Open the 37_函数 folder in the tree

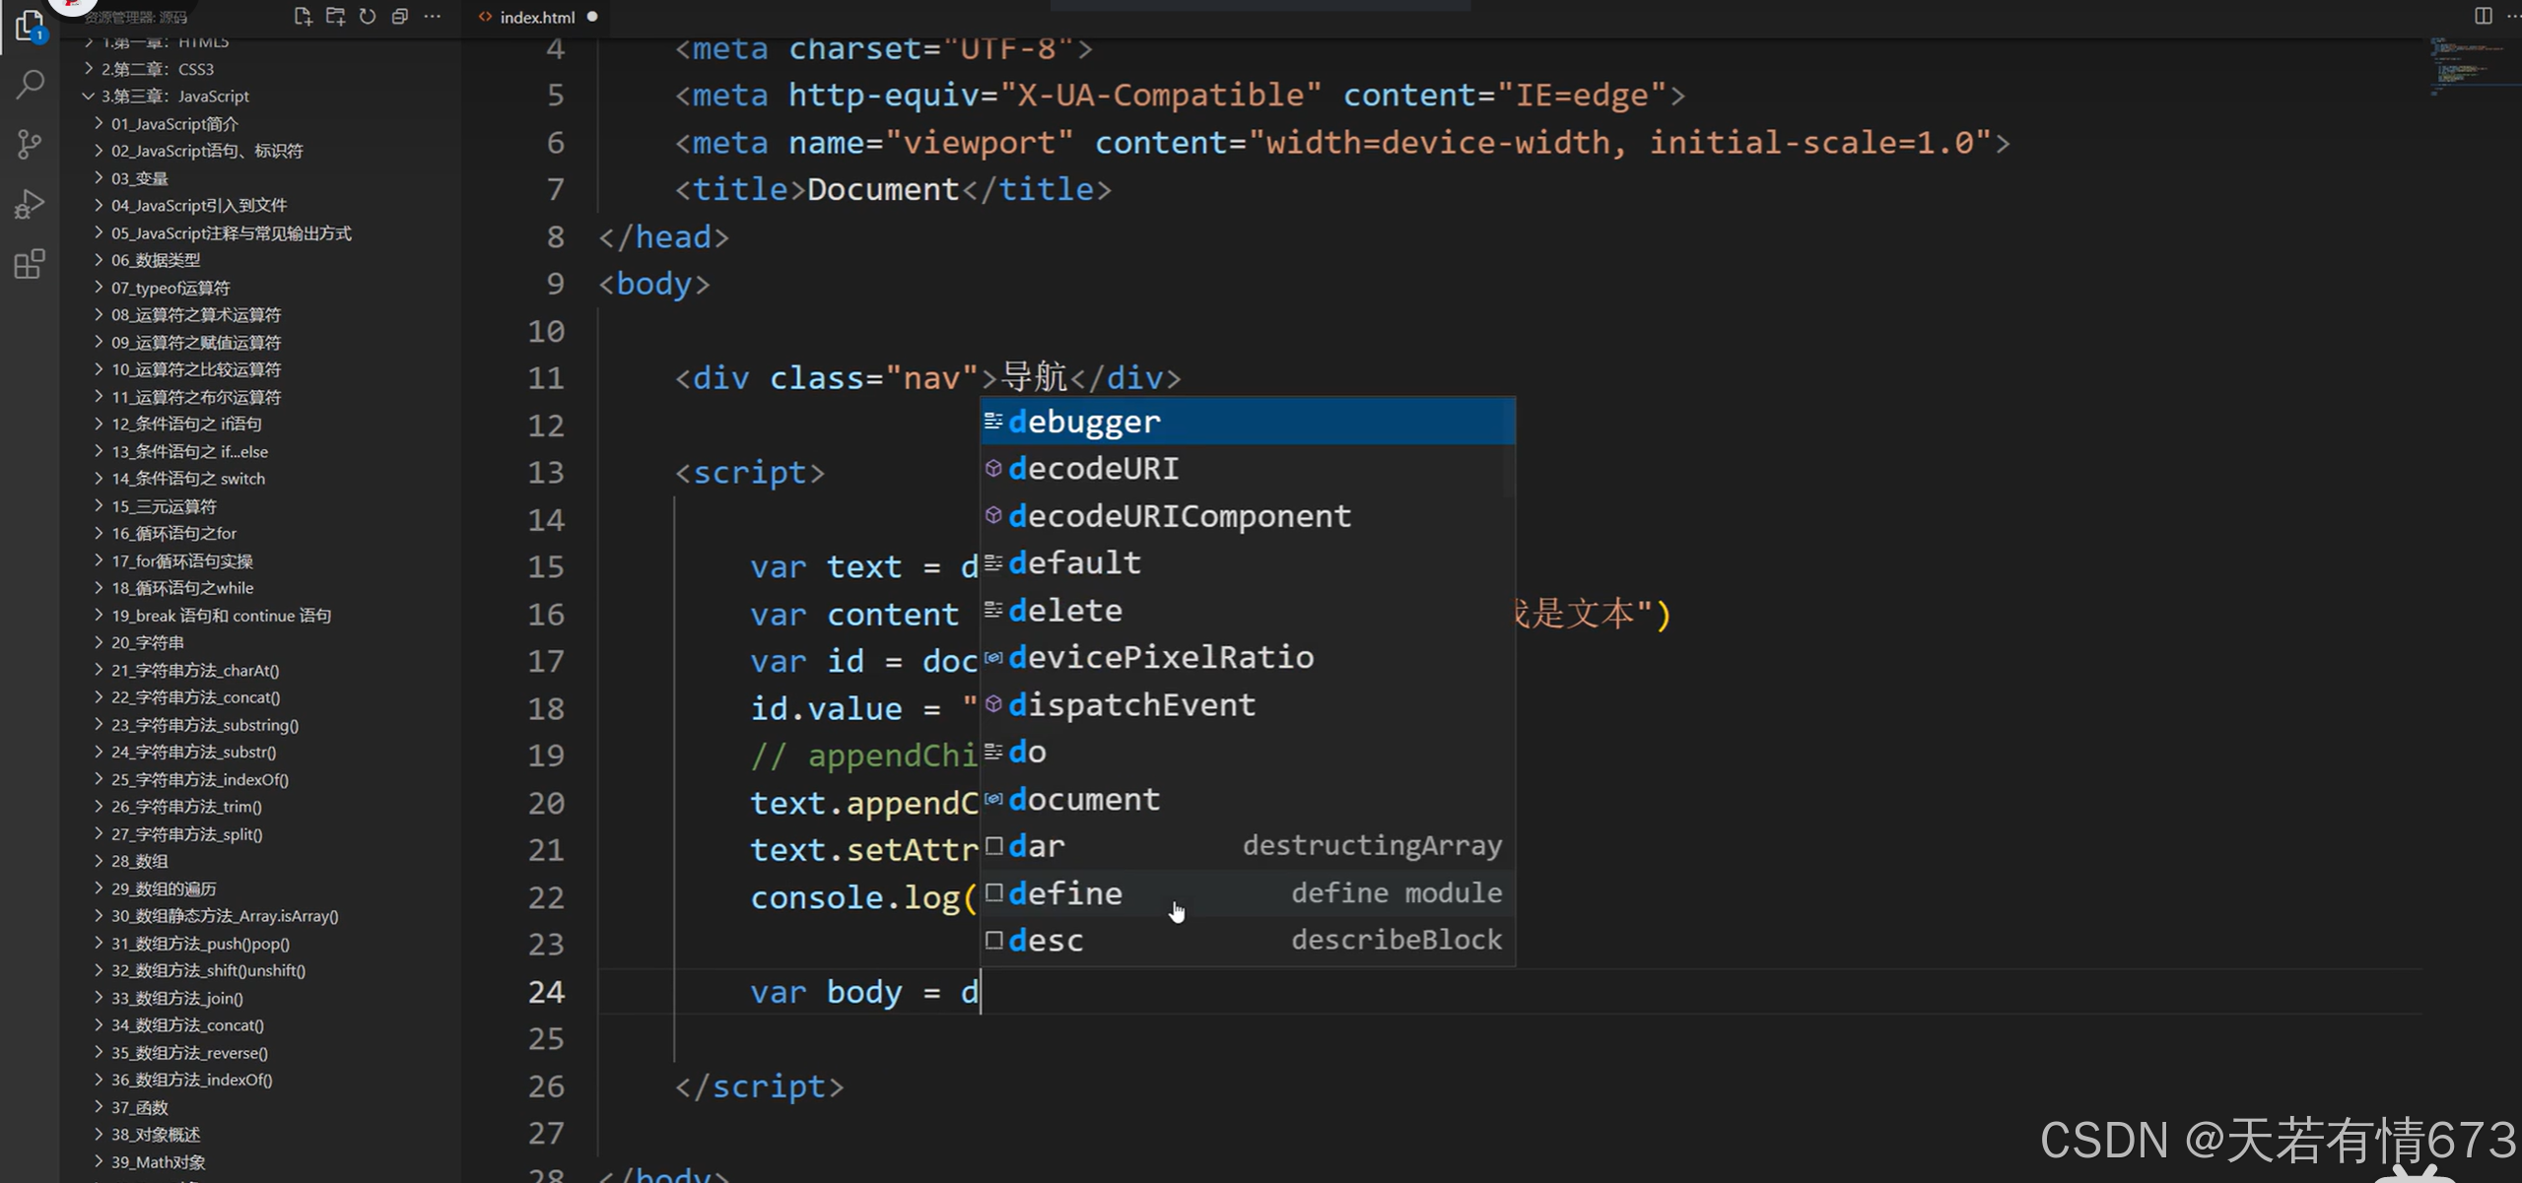coord(139,1107)
